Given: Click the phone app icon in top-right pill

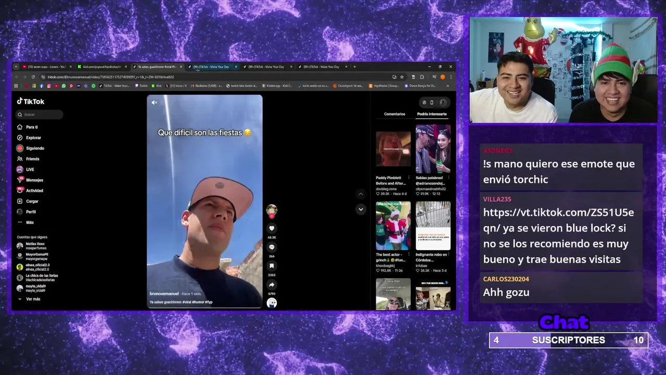Looking at the screenshot, I should pos(431,103).
